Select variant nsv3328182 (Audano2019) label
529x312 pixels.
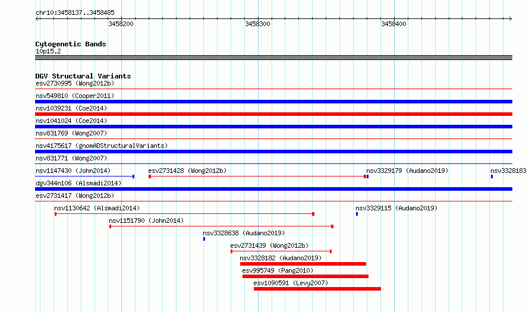[x=281, y=258]
